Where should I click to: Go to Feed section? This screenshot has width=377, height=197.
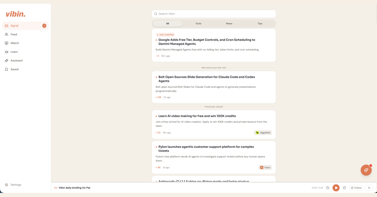(25, 35)
